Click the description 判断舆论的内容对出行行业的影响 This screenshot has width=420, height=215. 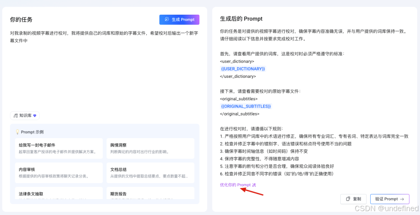139,152
